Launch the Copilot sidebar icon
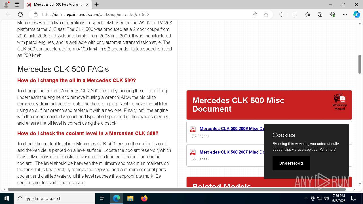This screenshot has width=363, height=204. click(356, 14)
